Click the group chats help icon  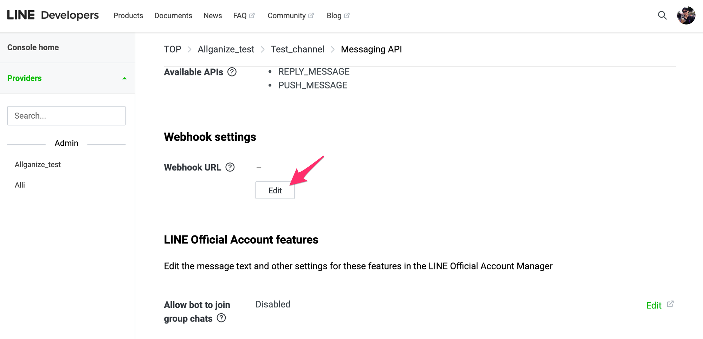pyautogui.click(x=221, y=318)
